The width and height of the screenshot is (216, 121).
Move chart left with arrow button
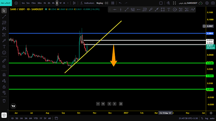[x=109, y=104]
